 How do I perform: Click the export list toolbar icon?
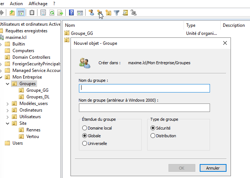[x=59, y=13]
